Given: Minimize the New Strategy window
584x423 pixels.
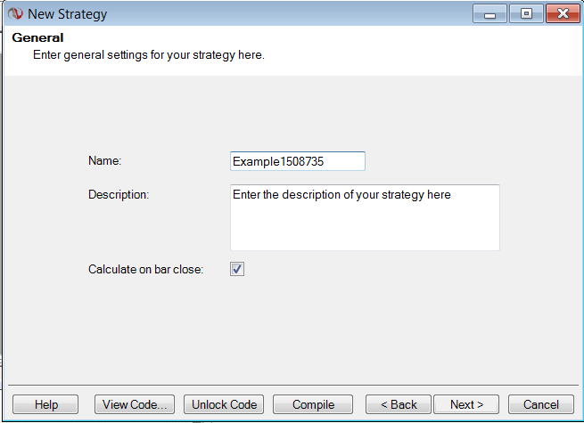Looking at the screenshot, I should tap(489, 13).
